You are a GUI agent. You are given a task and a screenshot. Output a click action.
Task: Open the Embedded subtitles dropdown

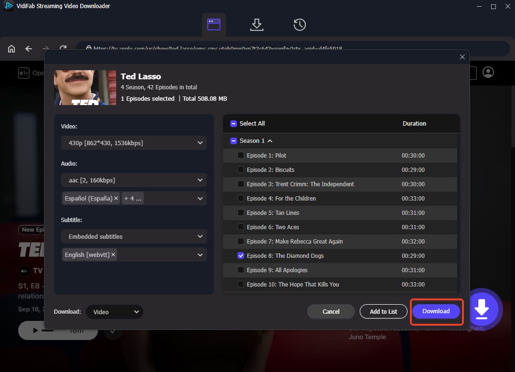pyautogui.click(x=134, y=236)
